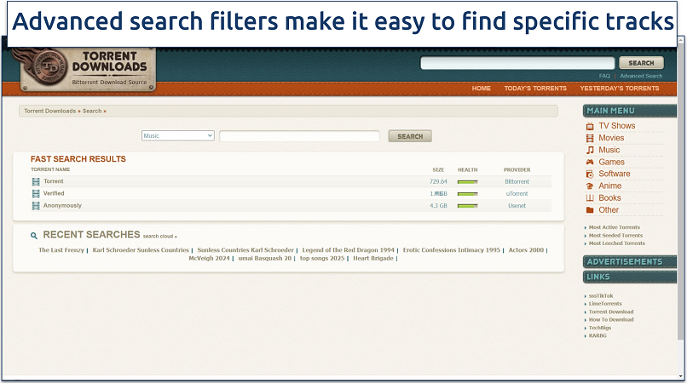687x383 pixels.
Task: Select Music in Main Menu
Action: click(x=609, y=150)
